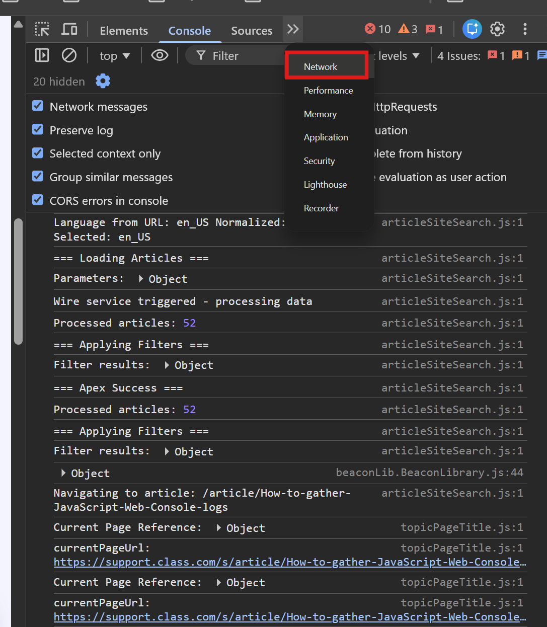Show the console sidebar panel icon
The width and height of the screenshot is (547, 627).
click(x=42, y=55)
